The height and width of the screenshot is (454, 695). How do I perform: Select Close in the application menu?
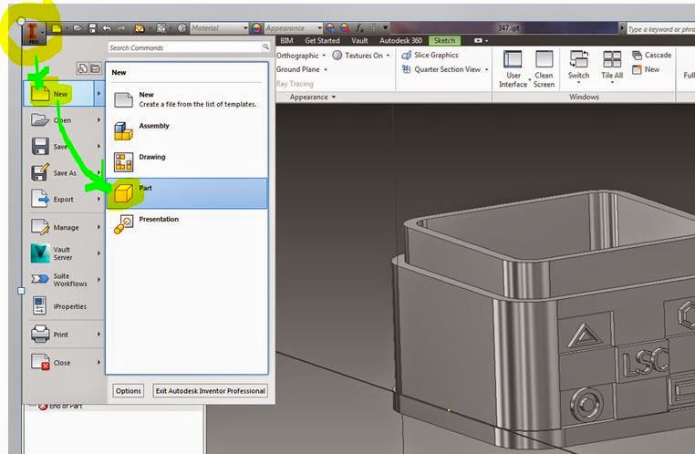click(x=64, y=362)
